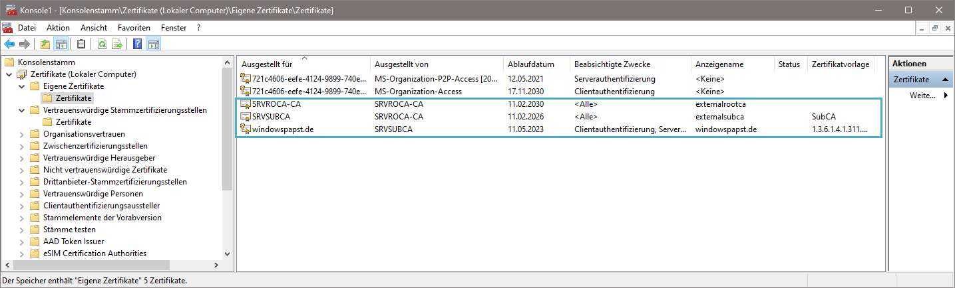Toggle the Action pane toolbar button
The image size is (955, 288).
pyautogui.click(x=153, y=44)
